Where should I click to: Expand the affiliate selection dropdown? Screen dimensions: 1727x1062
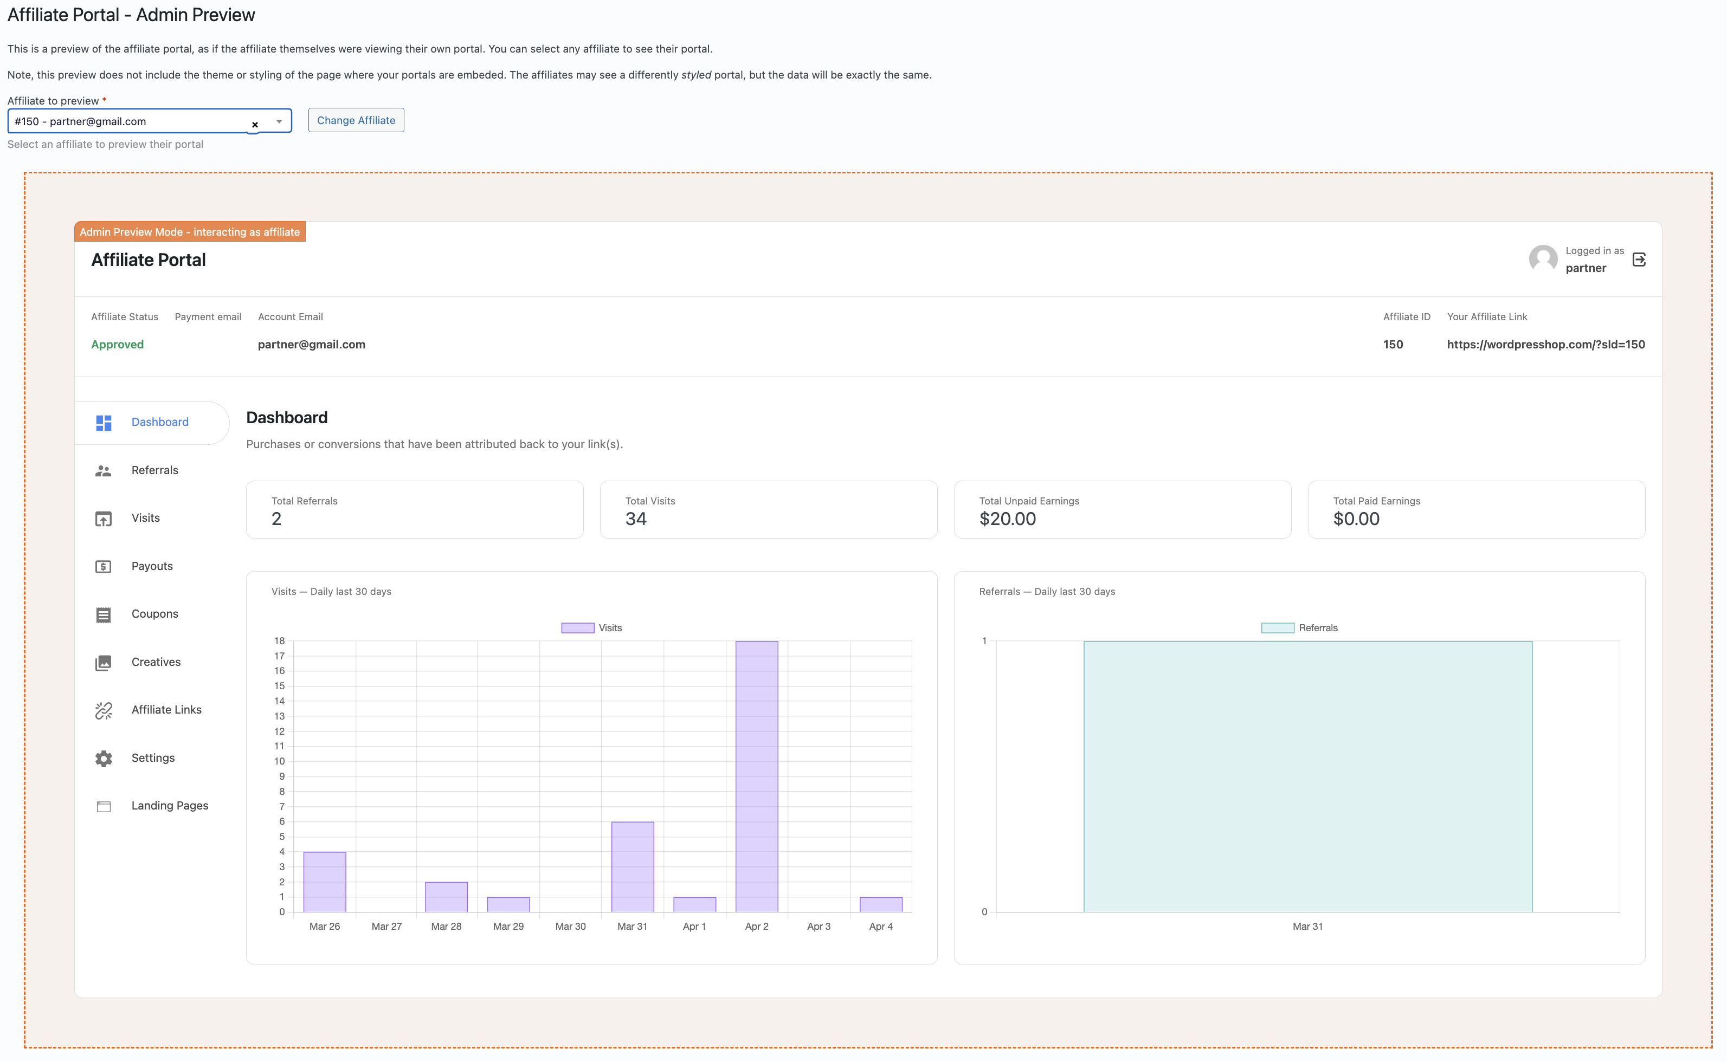[x=278, y=121]
